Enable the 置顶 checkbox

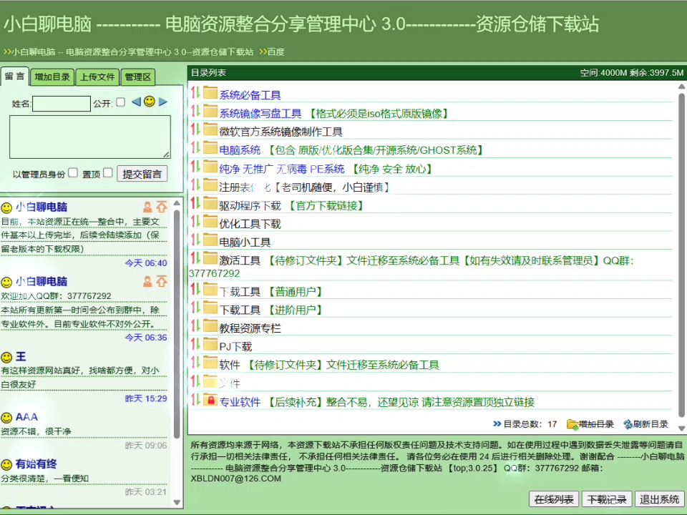[x=107, y=172]
